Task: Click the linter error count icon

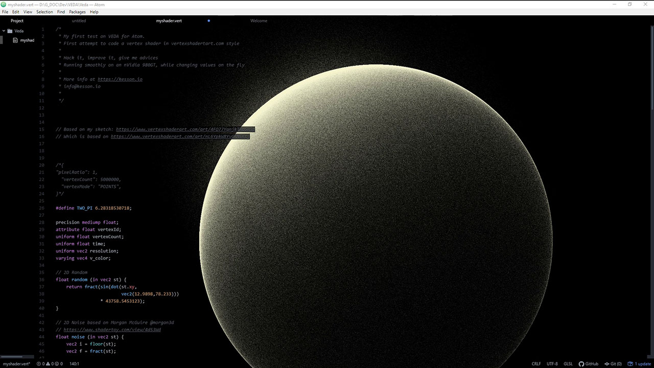Action: point(40,364)
